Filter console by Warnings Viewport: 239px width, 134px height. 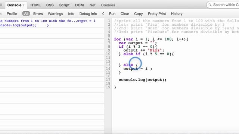pos(55,14)
